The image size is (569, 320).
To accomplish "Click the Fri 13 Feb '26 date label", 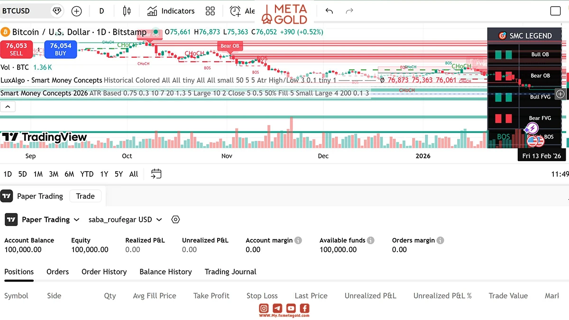I will [541, 155].
